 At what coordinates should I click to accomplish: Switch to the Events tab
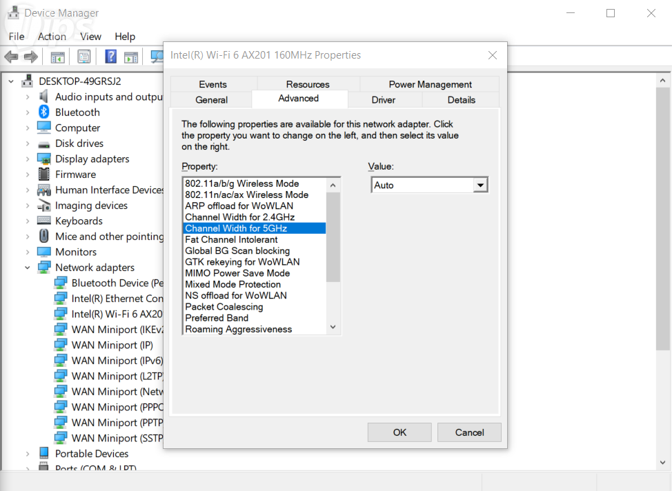[x=213, y=84]
